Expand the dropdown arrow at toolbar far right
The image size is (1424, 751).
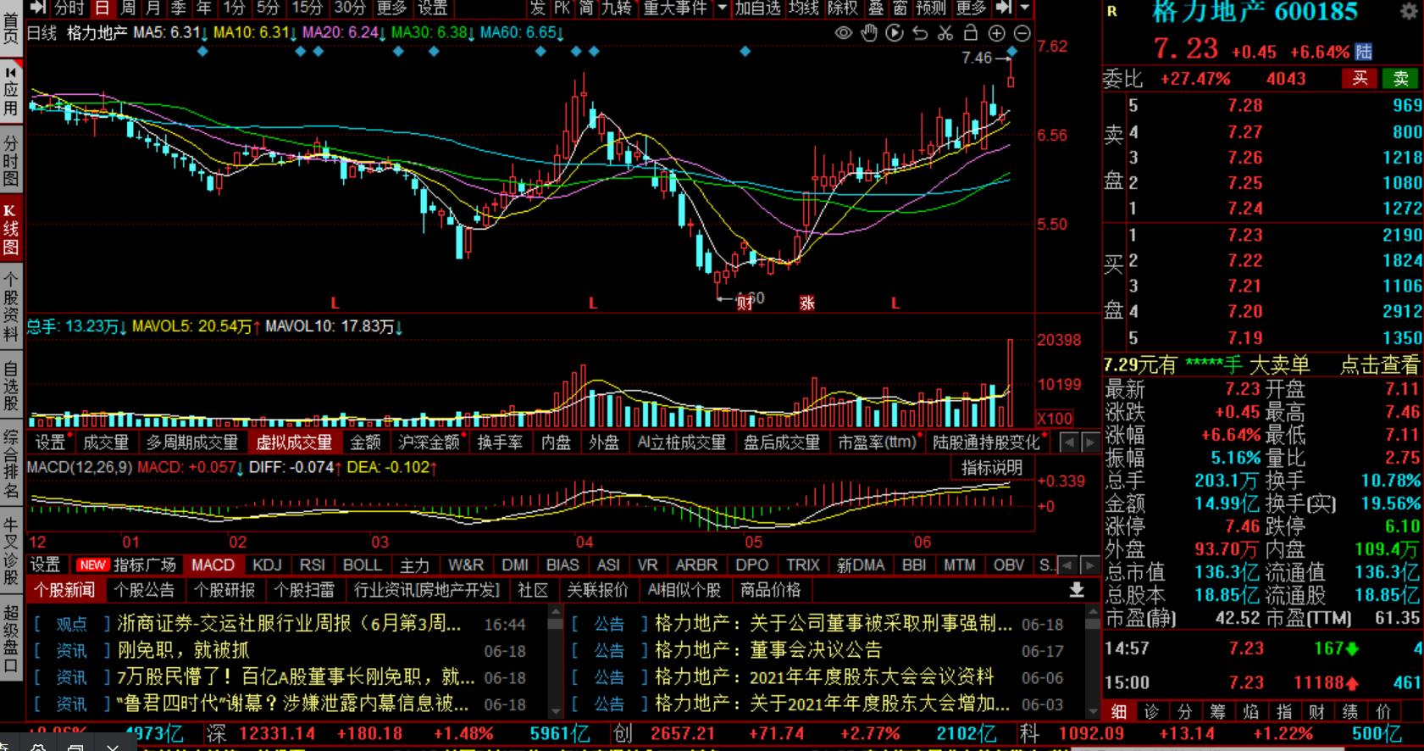coord(1024,8)
